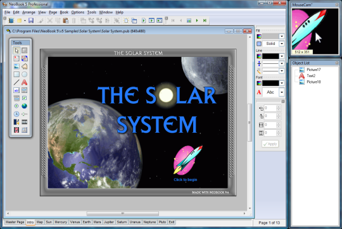Click the Save disk toolbar icon
Screen dimensions: 342x229
coord(31,20)
